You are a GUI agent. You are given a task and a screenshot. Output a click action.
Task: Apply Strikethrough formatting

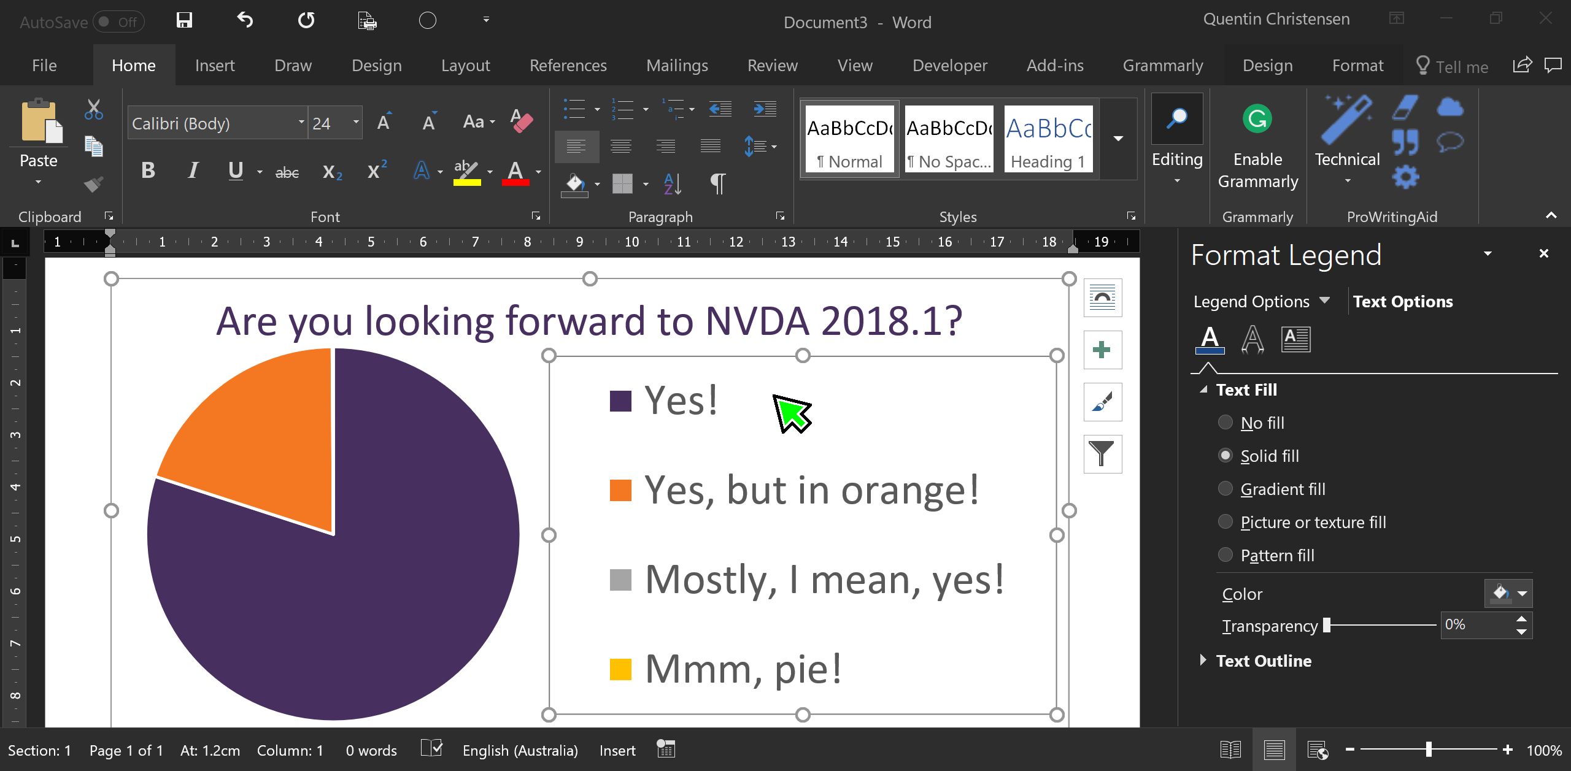click(x=287, y=172)
